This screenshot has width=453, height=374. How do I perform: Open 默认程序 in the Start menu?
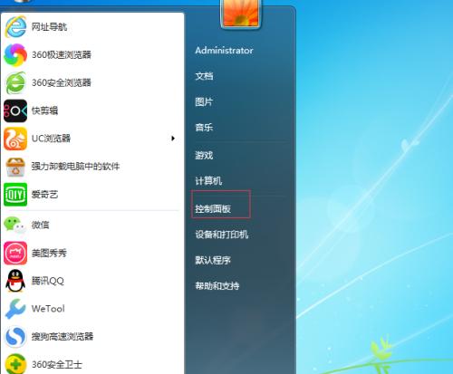[213, 260]
